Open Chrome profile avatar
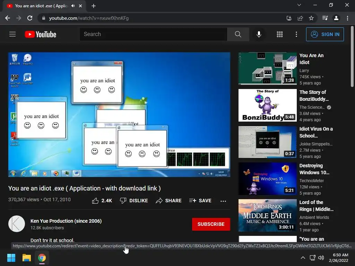 (x=336, y=18)
